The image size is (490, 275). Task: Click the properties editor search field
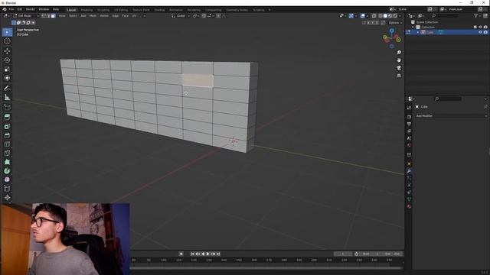tap(448, 99)
